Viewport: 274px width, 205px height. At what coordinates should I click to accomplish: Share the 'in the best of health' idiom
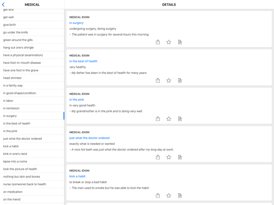coord(158,80)
